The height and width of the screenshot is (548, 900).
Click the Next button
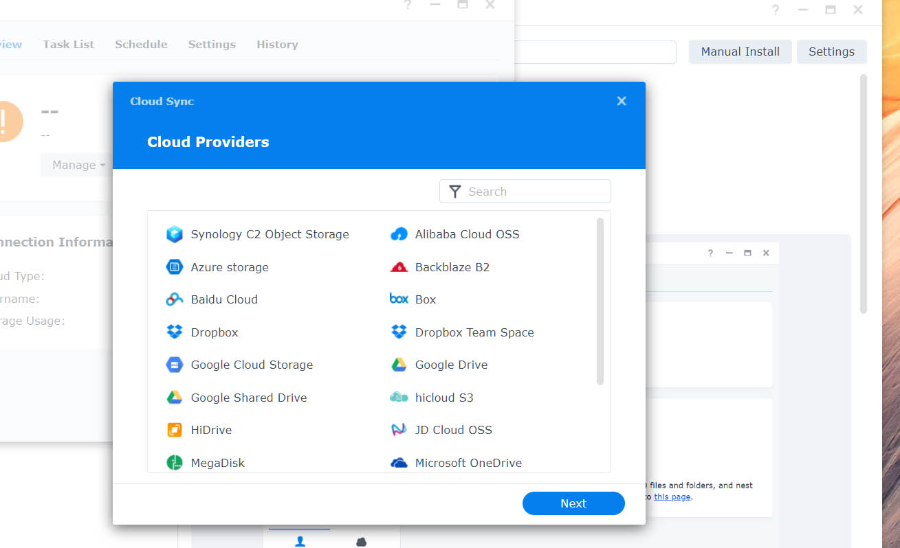point(573,503)
